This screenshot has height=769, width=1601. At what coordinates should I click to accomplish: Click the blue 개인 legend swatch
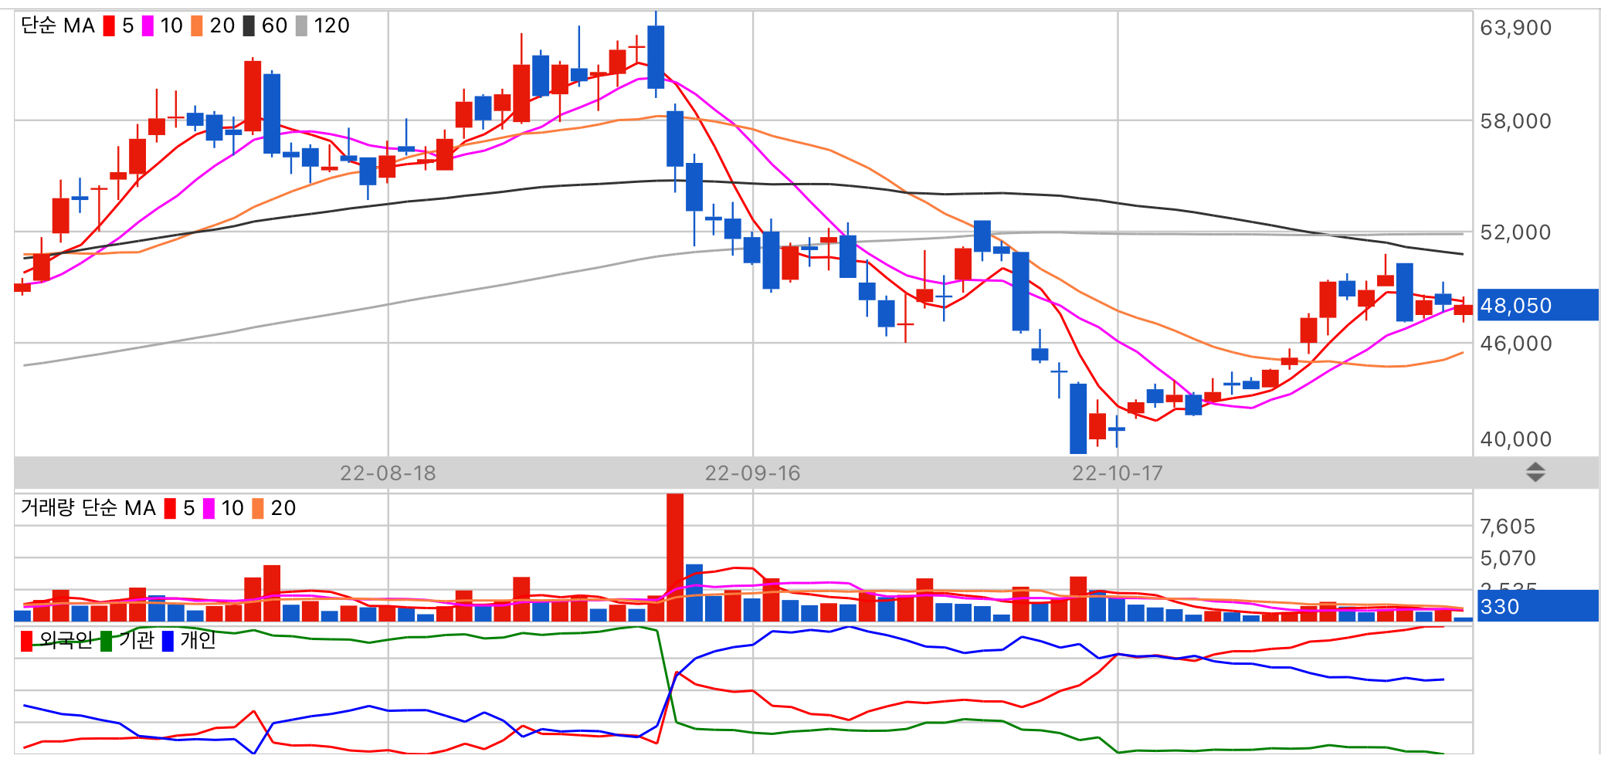point(168,641)
